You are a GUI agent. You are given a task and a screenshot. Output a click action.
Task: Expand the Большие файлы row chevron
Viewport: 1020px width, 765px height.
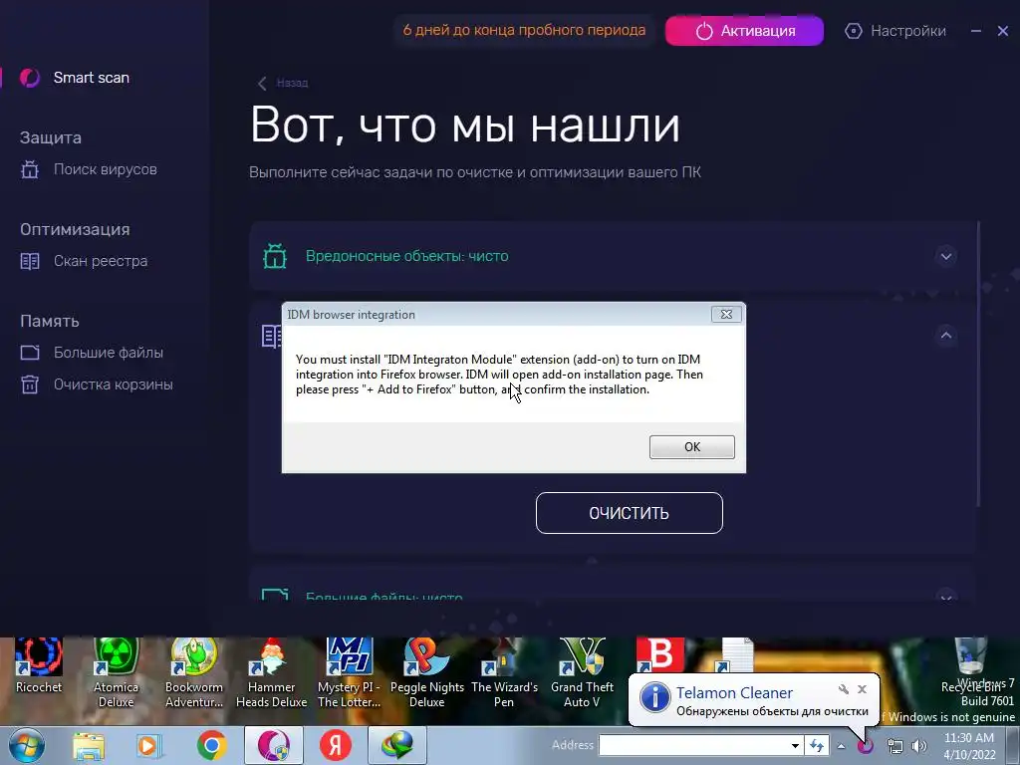point(946,596)
